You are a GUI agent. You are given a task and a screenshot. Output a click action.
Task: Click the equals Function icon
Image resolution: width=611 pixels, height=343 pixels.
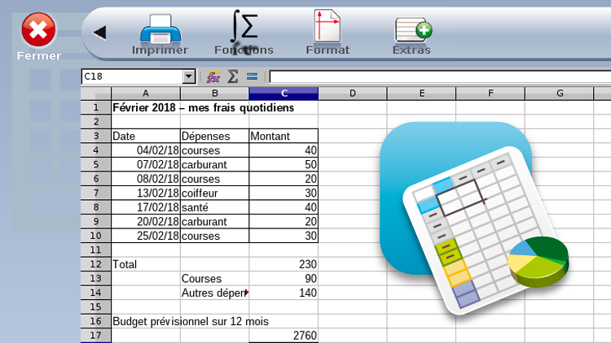(x=252, y=76)
